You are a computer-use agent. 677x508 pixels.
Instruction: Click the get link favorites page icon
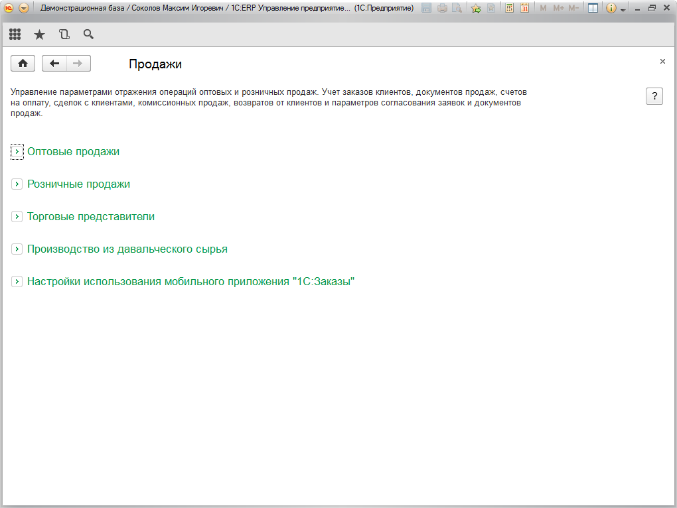click(491, 8)
